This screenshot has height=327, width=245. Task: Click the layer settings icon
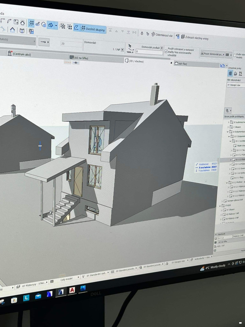(x=178, y=36)
